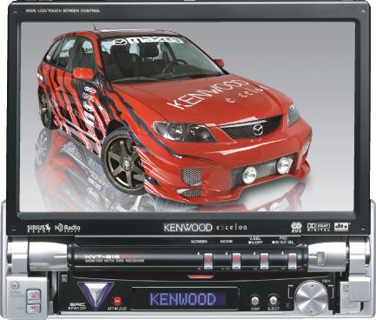Image resolution: width=376 pixels, height=320 pixels.
Task: Tap the OPEN/CLOSE monitor button
Action: point(15,285)
